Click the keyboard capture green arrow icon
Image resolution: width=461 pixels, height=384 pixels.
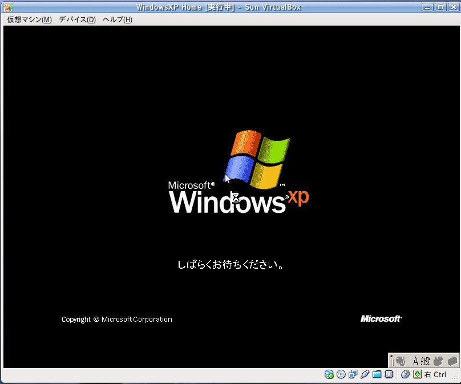418,374
